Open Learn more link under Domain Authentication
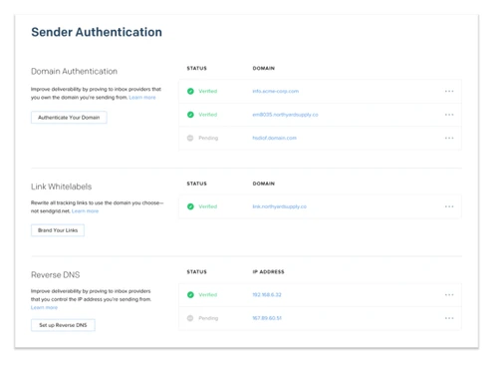 coord(142,98)
